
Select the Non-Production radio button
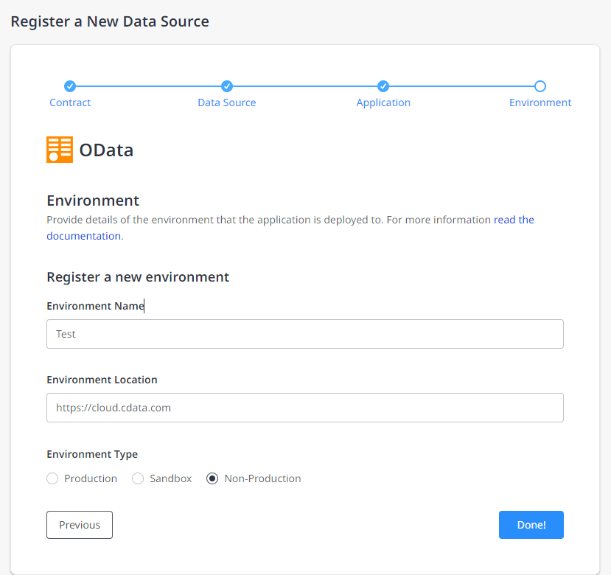point(212,478)
